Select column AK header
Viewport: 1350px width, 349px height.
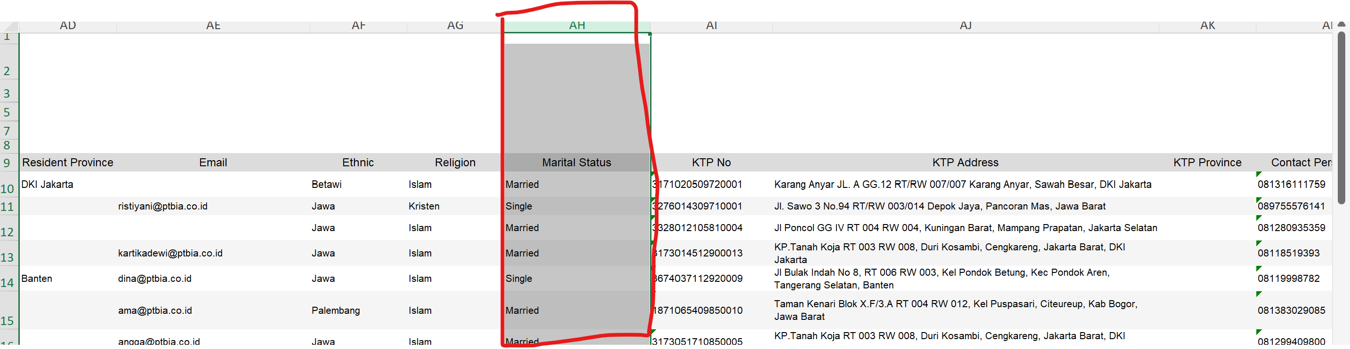[x=1207, y=26]
